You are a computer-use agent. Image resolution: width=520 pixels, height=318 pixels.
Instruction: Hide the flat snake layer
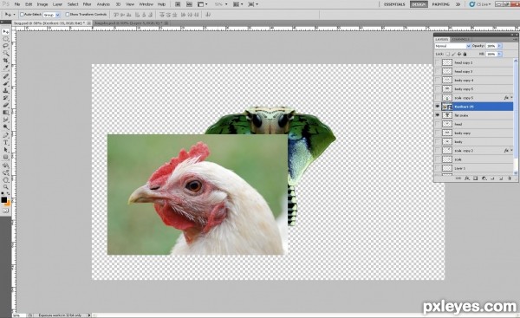[438, 115]
